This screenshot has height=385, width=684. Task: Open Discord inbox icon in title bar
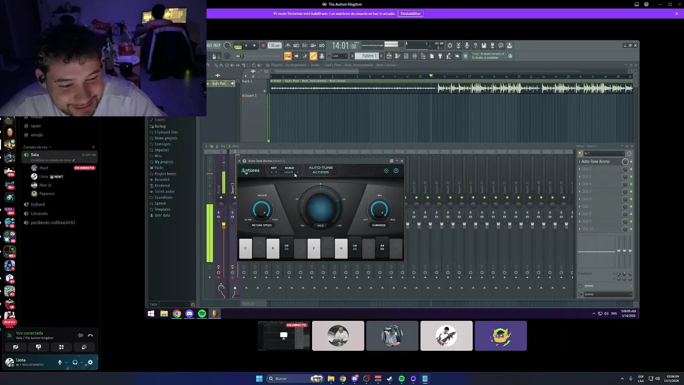636,4
